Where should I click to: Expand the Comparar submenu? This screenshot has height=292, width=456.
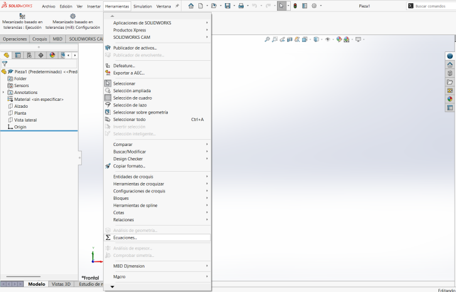point(157,145)
